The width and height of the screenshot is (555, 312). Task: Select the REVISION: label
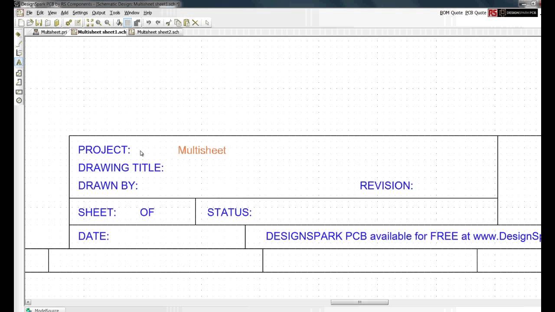[386, 185]
